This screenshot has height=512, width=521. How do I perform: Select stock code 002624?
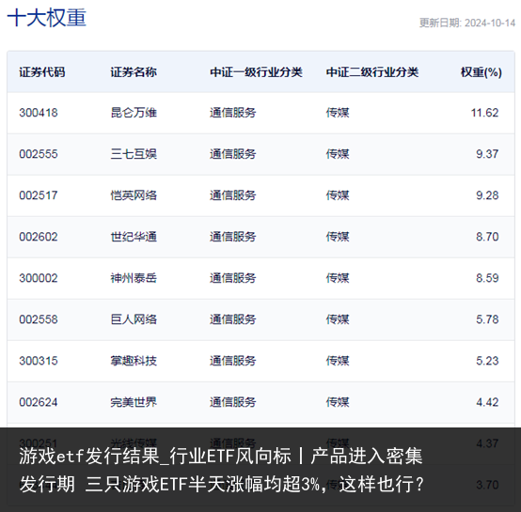pyautogui.click(x=39, y=402)
